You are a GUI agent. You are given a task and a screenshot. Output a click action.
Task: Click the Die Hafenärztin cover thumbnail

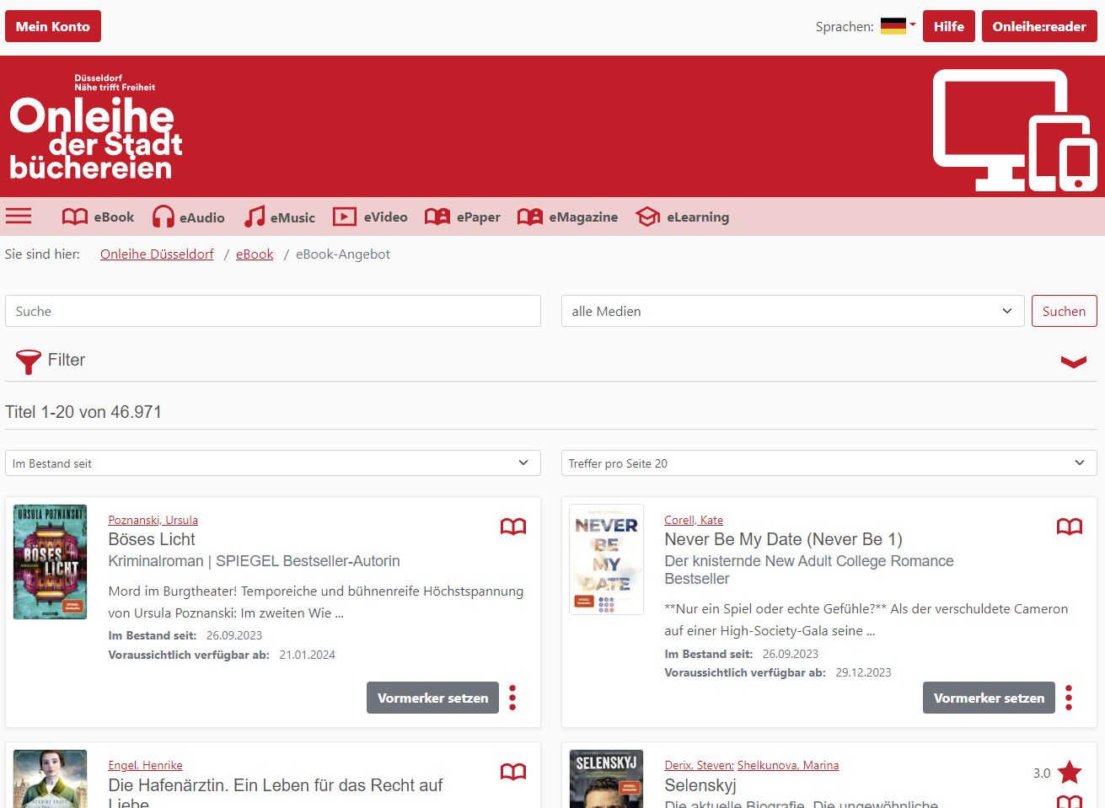tap(50, 779)
